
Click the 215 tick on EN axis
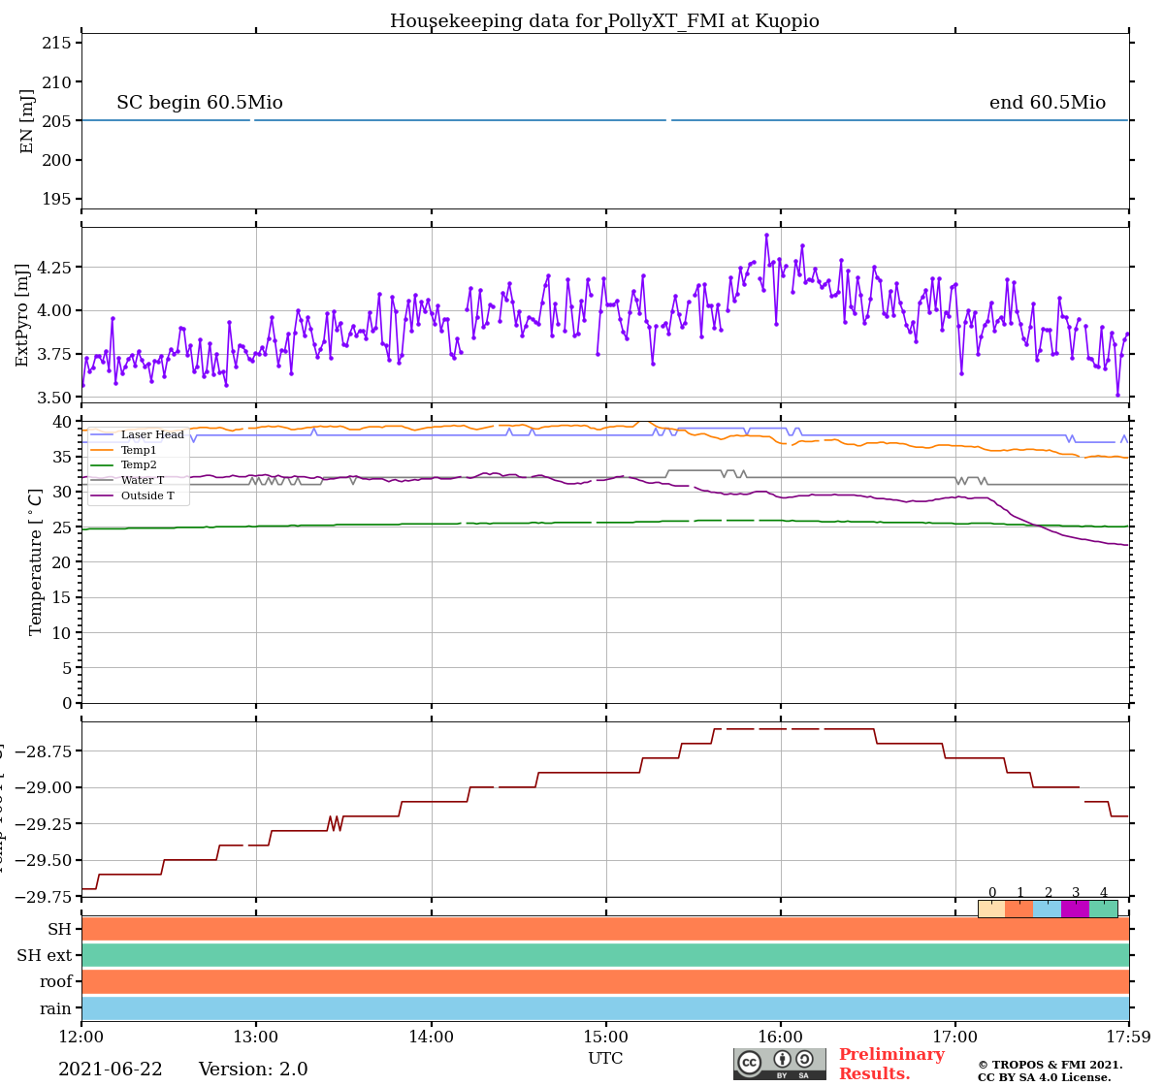56,44
